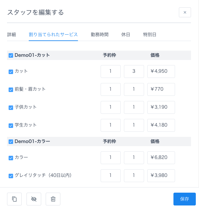The width and height of the screenshot is (199, 209).
Task: Click the カット price field ¥4,950
Action: 161,71
